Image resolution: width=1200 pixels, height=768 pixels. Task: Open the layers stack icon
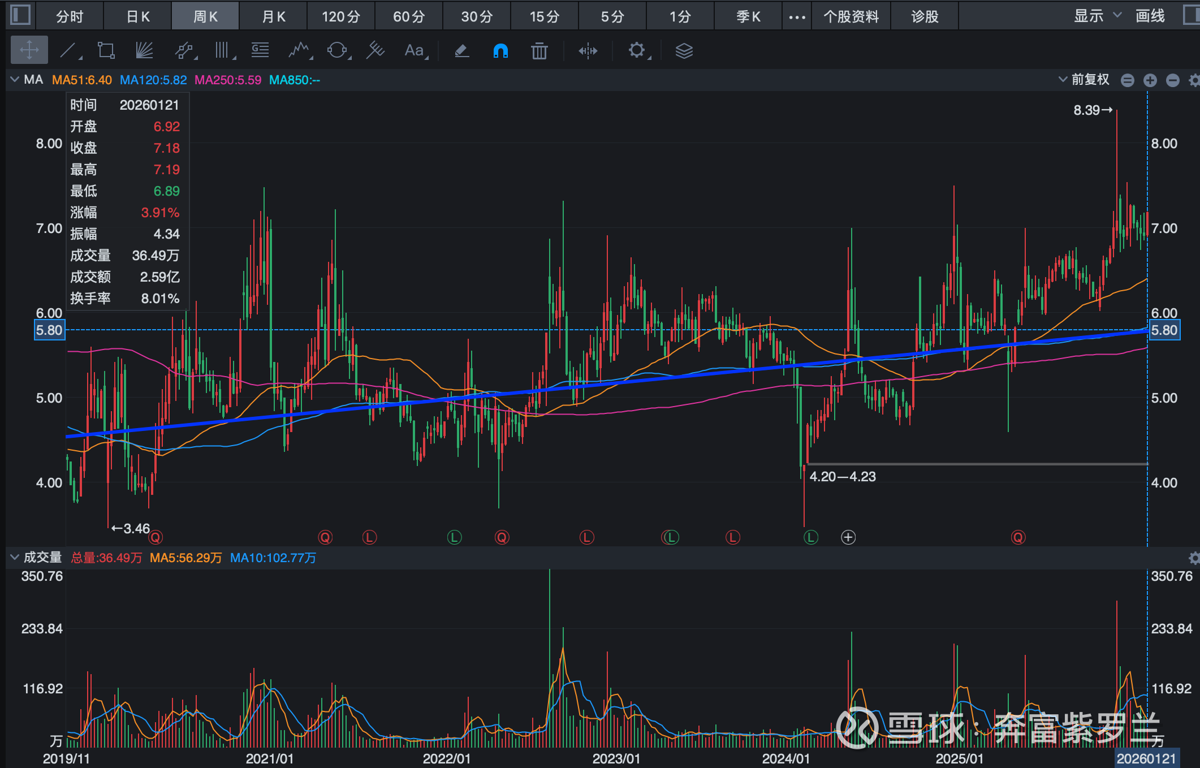[x=684, y=51]
